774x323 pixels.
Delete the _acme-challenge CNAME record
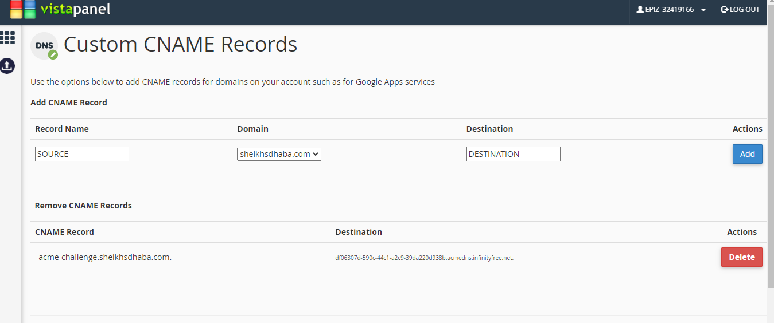pyautogui.click(x=741, y=257)
